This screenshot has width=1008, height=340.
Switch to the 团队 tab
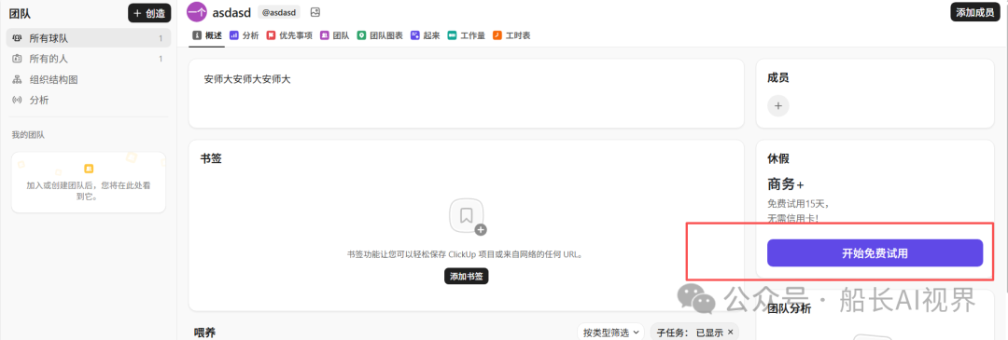(x=335, y=36)
